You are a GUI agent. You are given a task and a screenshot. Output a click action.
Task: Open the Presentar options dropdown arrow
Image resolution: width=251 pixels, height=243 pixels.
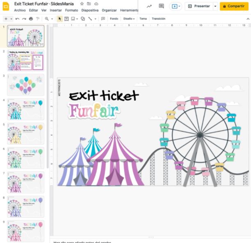click(x=215, y=6)
